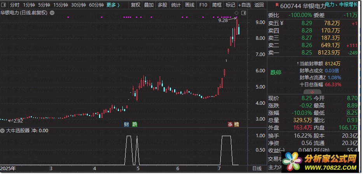
Task: Click the 9.28 high price marker
Action: (x=223, y=20)
